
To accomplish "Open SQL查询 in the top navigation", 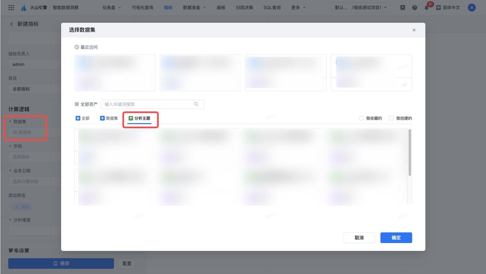I will 272,8.
